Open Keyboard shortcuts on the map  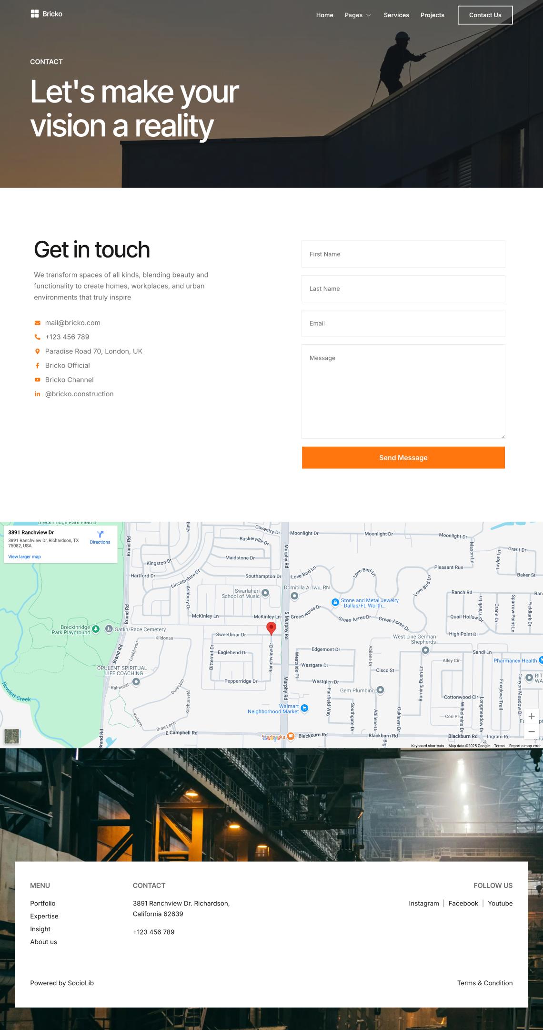point(428,746)
